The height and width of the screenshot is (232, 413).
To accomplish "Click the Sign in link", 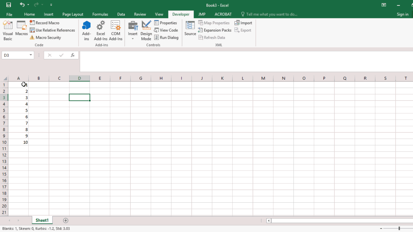I will (x=402, y=14).
